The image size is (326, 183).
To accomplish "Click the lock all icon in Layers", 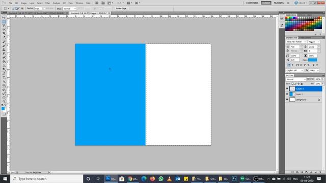I will click(302, 83).
